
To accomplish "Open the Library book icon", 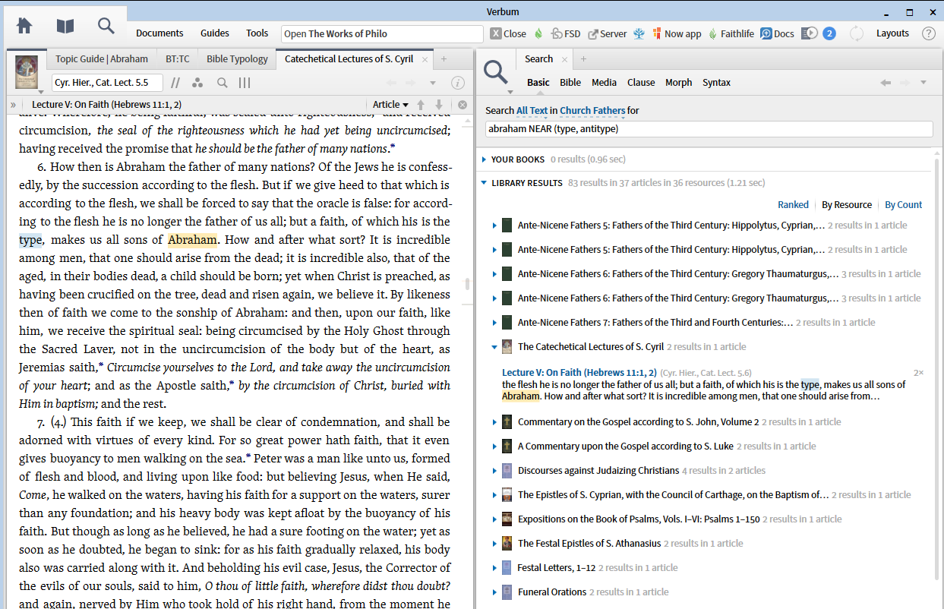I will point(65,25).
